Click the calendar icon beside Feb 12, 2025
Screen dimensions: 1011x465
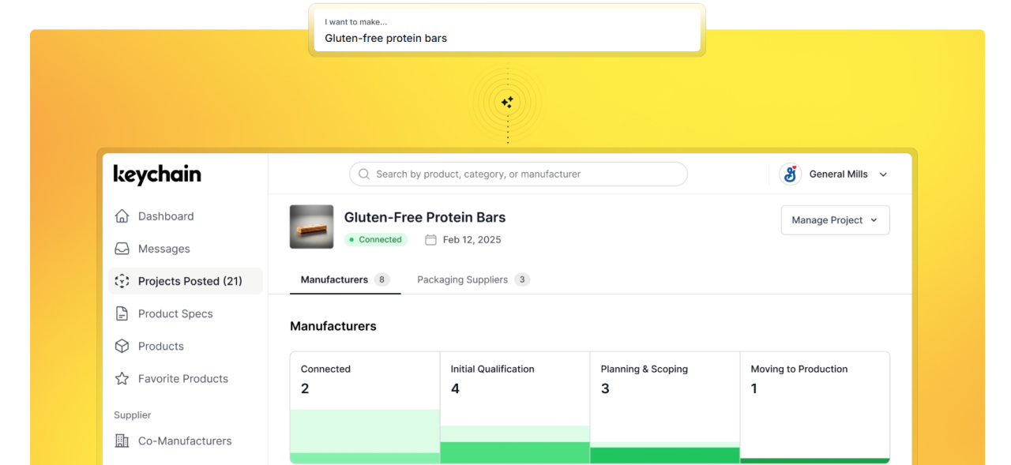pyautogui.click(x=430, y=240)
